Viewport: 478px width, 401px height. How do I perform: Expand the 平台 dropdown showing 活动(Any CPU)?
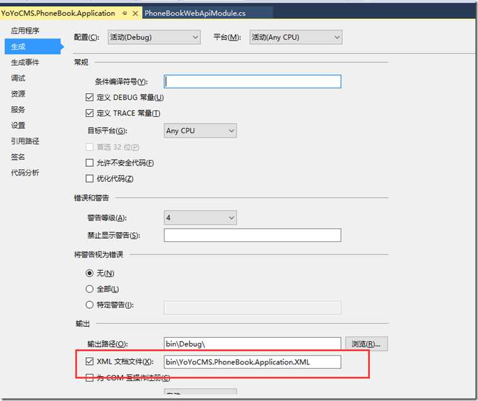pyautogui.click(x=296, y=37)
